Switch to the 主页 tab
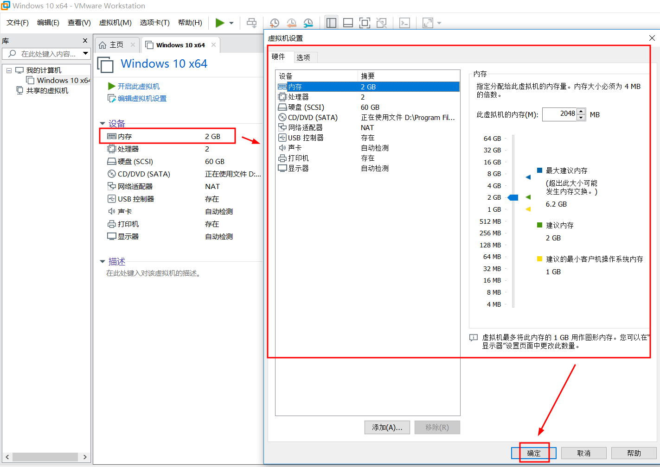The width and height of the screenshot is (660, 467). pyautogui.click(x=116, y=44)
